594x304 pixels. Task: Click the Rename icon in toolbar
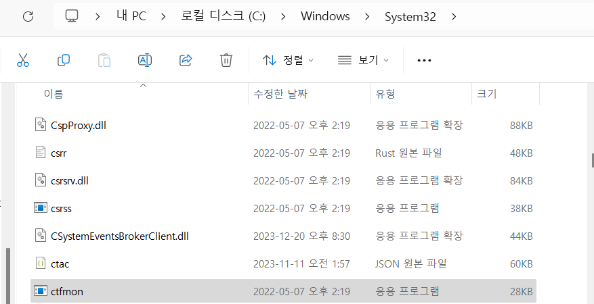145,60
